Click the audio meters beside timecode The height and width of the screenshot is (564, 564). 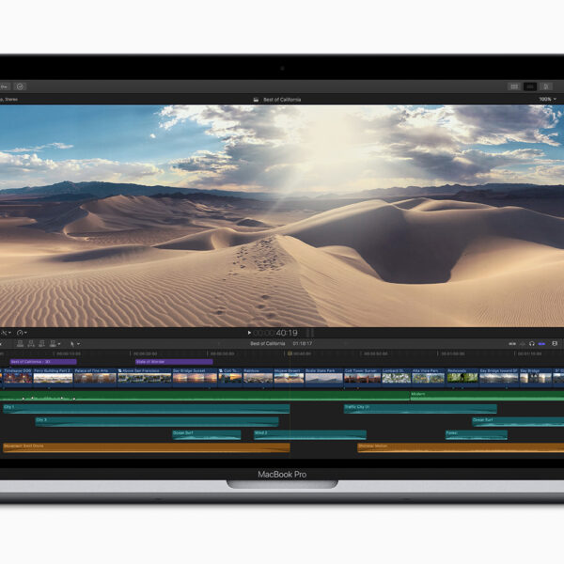click(310, 333)
